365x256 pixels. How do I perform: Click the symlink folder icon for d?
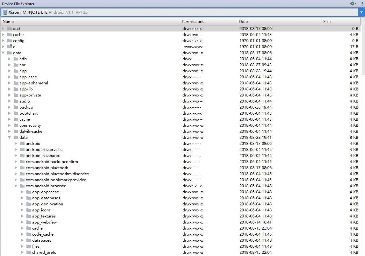pyautogui.click(x=10, y=46)
